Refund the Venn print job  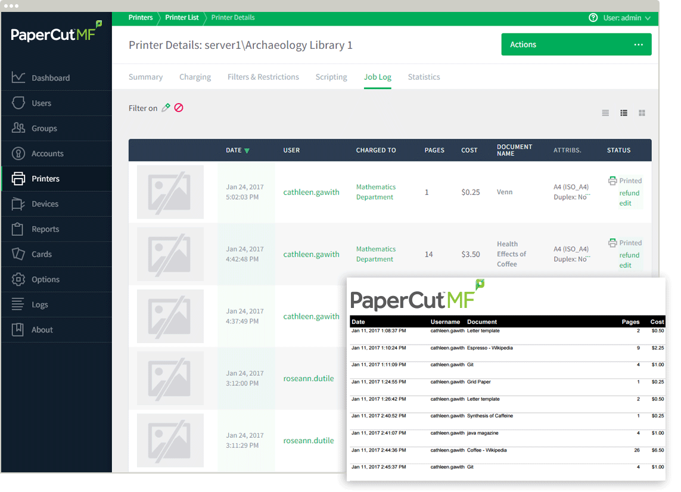point(629,193)
